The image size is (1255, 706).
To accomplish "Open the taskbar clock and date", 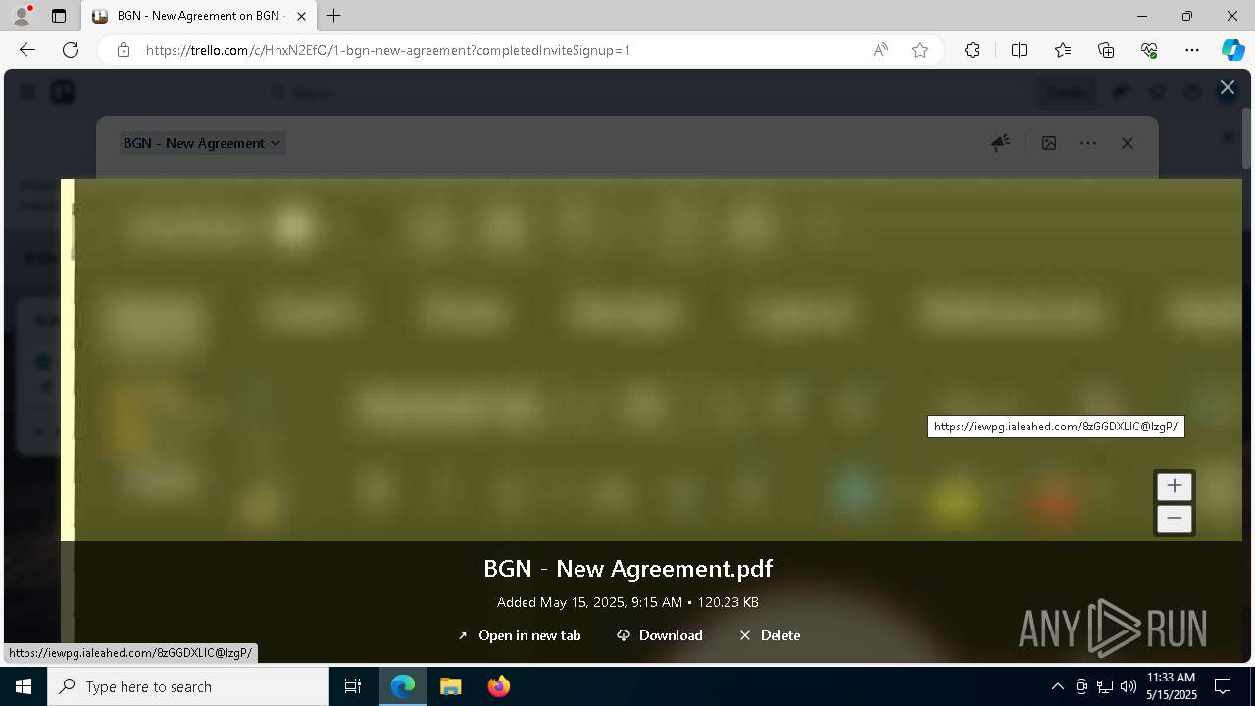I will pyautogui.click(x=1172, y=686).
